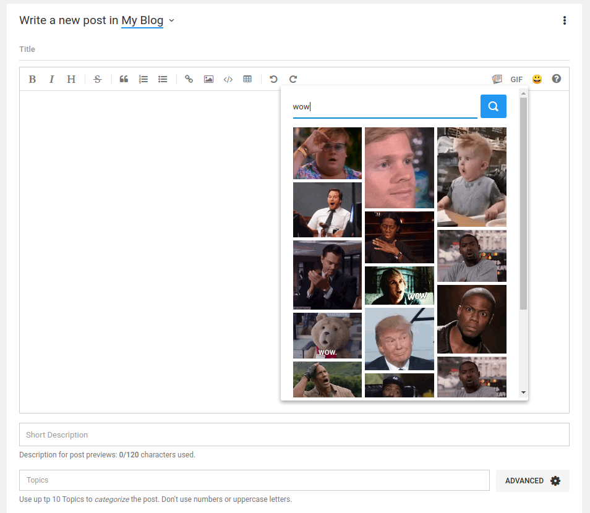Click the My Blog link
This screenshot has width=590, height=513.
point(142,20)
